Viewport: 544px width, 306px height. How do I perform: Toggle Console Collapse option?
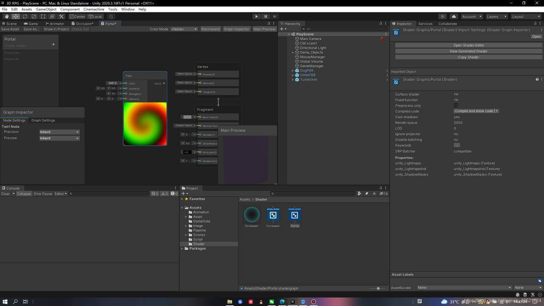click(24, 194)
